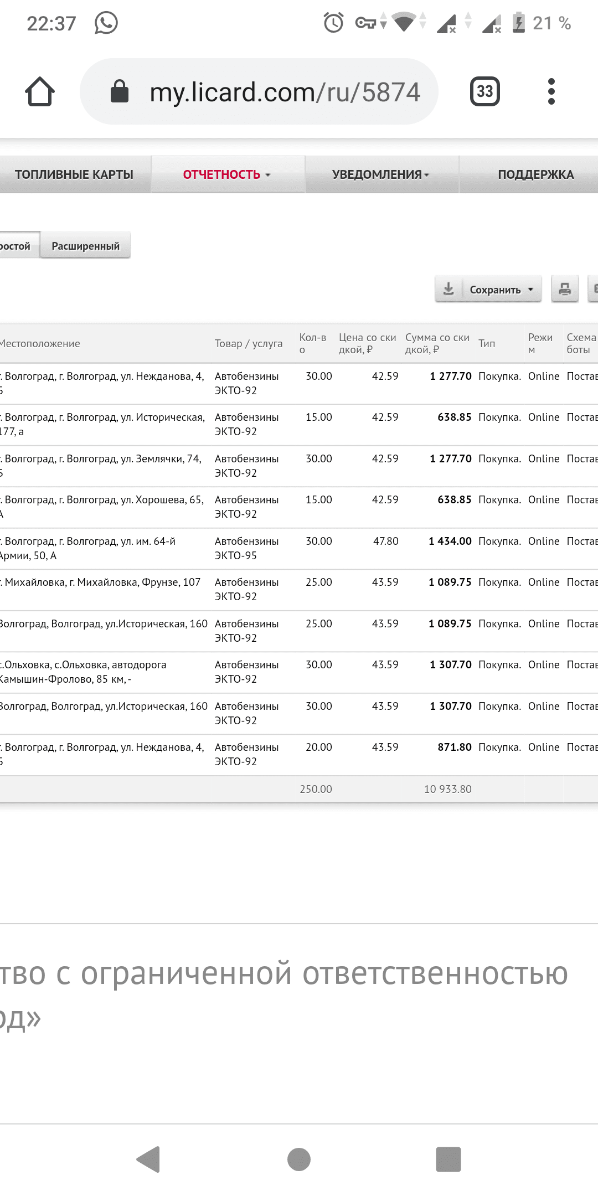Go to ТОПЛИВНЫЕ КАРТЫ section
Image resolution: width=598 pixels, height=1196 pixels.
[74, 174]
